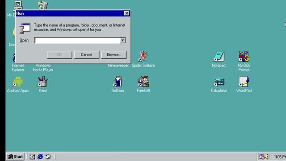Open the WordPad desktop shortcut
The width and height of the screenshot is (286, 161).
(244, 82)
